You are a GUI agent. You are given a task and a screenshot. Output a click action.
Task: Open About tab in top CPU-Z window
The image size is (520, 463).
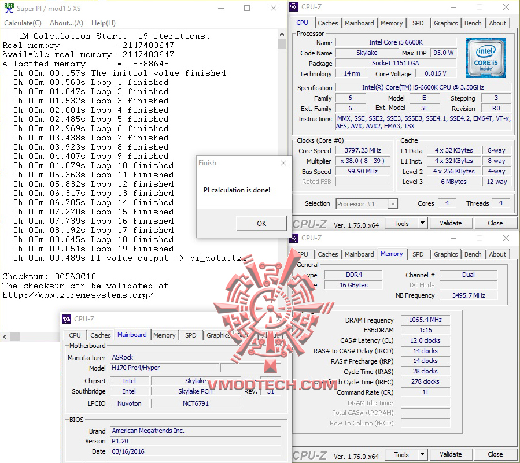(497, 23)
